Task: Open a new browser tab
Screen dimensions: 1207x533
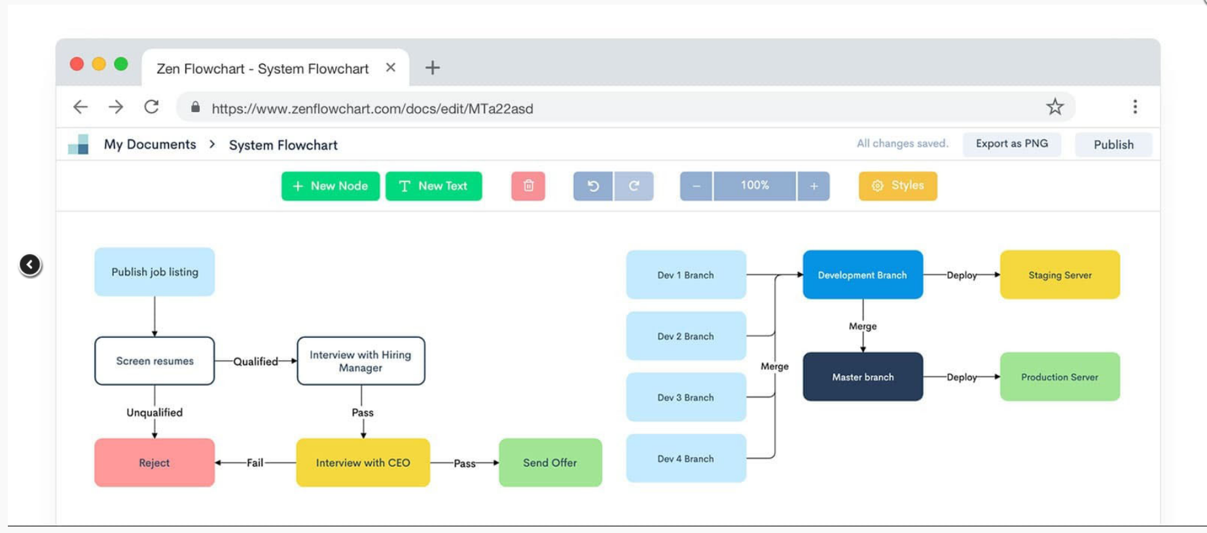Action: [x=432, y=67]
